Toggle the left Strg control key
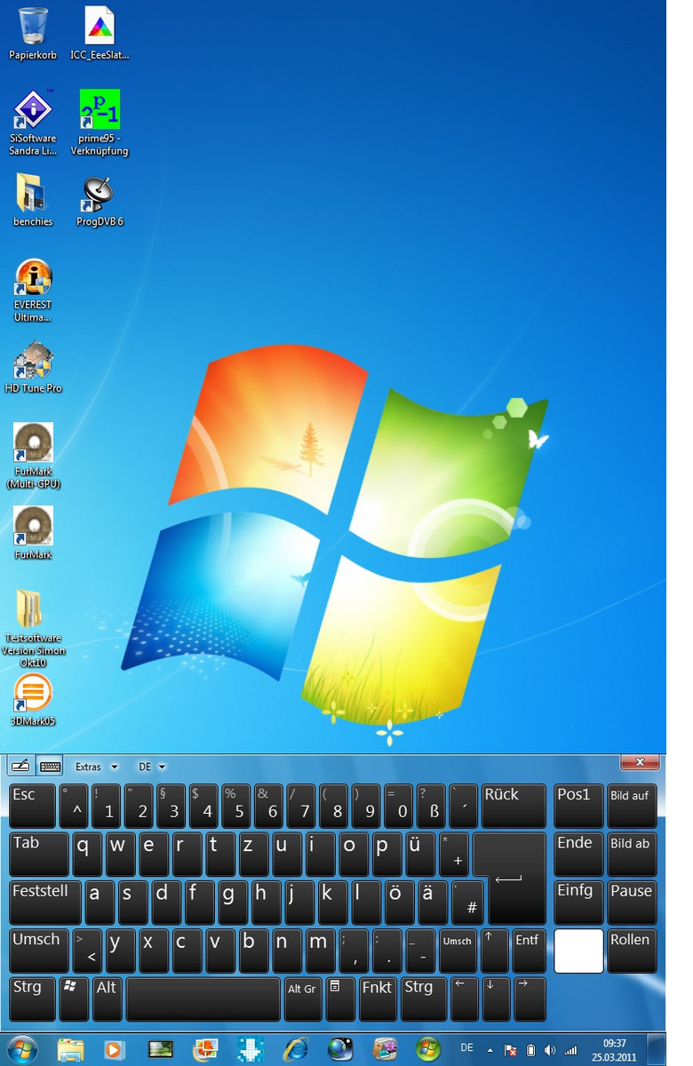The width and height of the screenshot is (693, 1066). 33,999
